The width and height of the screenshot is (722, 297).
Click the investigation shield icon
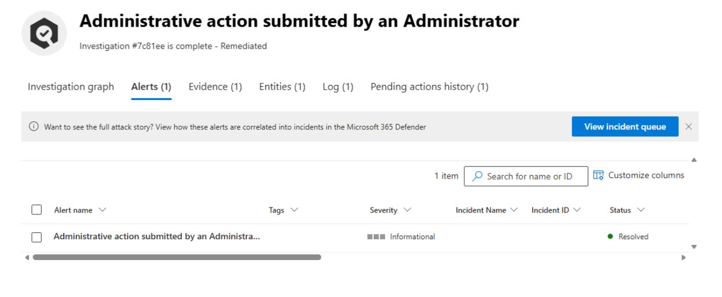(x=43, y=34)
